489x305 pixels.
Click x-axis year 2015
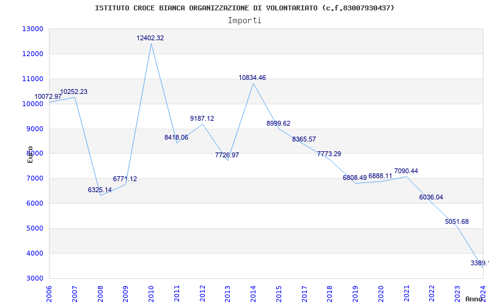point(279,293)
